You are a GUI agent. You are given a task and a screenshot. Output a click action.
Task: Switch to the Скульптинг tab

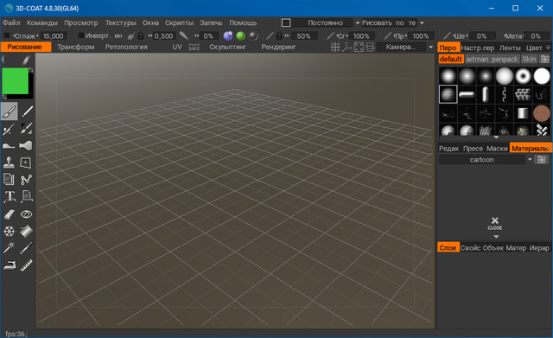coord(227,47)
